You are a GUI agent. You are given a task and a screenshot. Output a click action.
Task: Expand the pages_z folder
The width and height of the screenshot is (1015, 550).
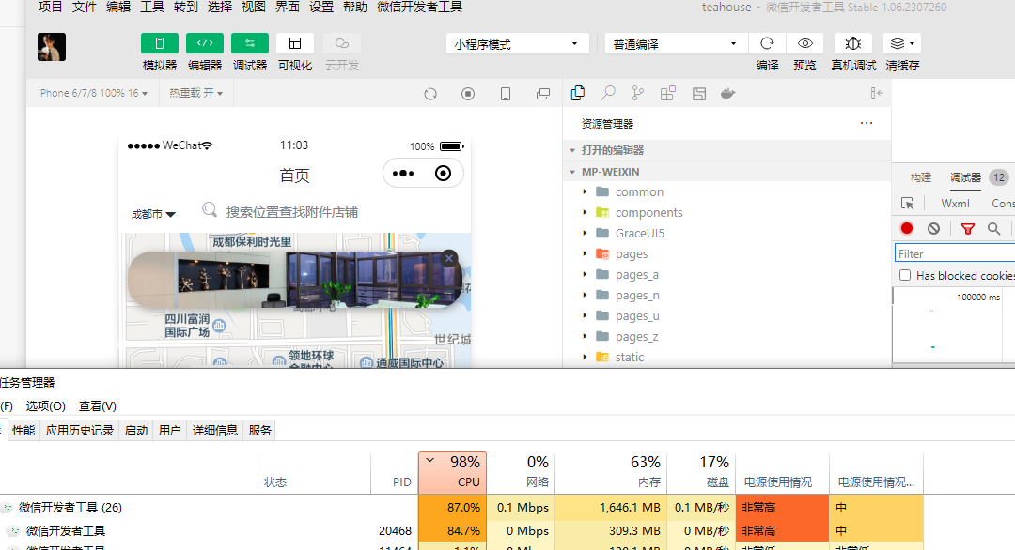(x=726, y=337)
